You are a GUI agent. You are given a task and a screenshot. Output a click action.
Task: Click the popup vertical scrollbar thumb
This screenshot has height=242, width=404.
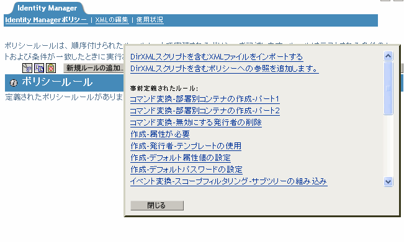pyautogui.click(x=388, y=88)
